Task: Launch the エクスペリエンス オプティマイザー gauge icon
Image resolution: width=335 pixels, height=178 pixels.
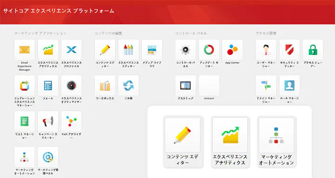Action: pyautogui.click(x=71, y=86)
